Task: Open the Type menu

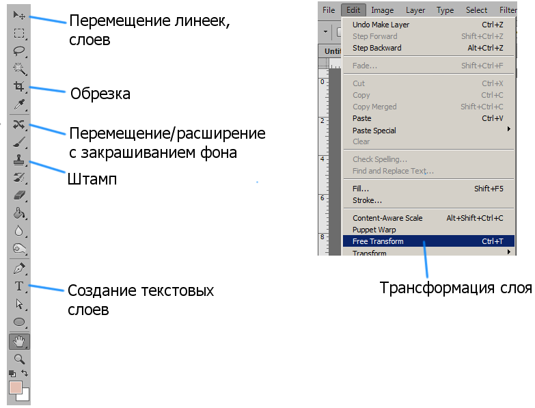Action: [x=445, y=10]
